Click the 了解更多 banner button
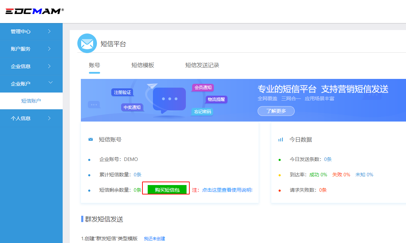Screen dimensions: 406x243 pyautogui.click(x=276, y=111)
